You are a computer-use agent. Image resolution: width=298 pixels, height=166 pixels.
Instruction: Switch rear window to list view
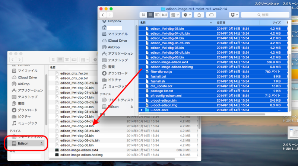[x=60, y=60]
